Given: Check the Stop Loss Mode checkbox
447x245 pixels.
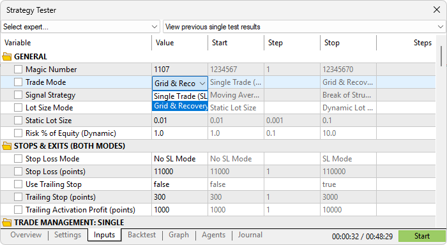Looking at the screenshot, I should click(18, 159).
